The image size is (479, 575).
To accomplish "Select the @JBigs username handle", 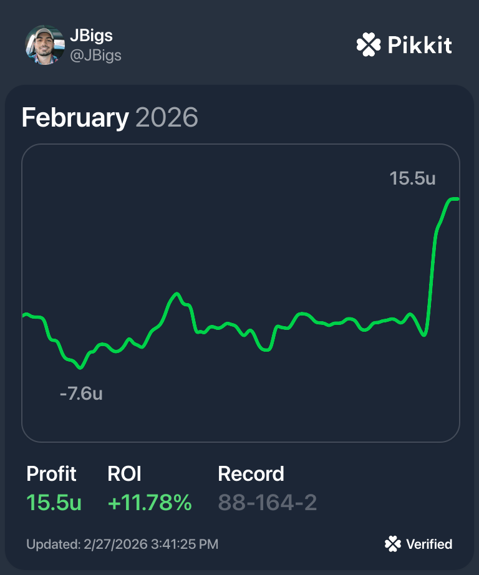I will tap(95, 55).
